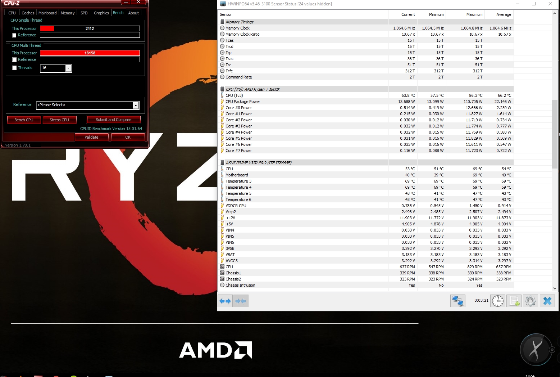This screenshot has height=377, width=560.
Task: Click the thermometer icon beside Motherboard
Action: point(222,175)
